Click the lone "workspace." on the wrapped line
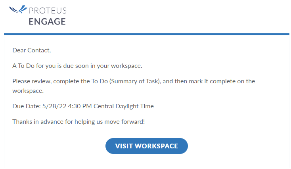The height and width of the screenshot is (169, 291). (28, 91)
